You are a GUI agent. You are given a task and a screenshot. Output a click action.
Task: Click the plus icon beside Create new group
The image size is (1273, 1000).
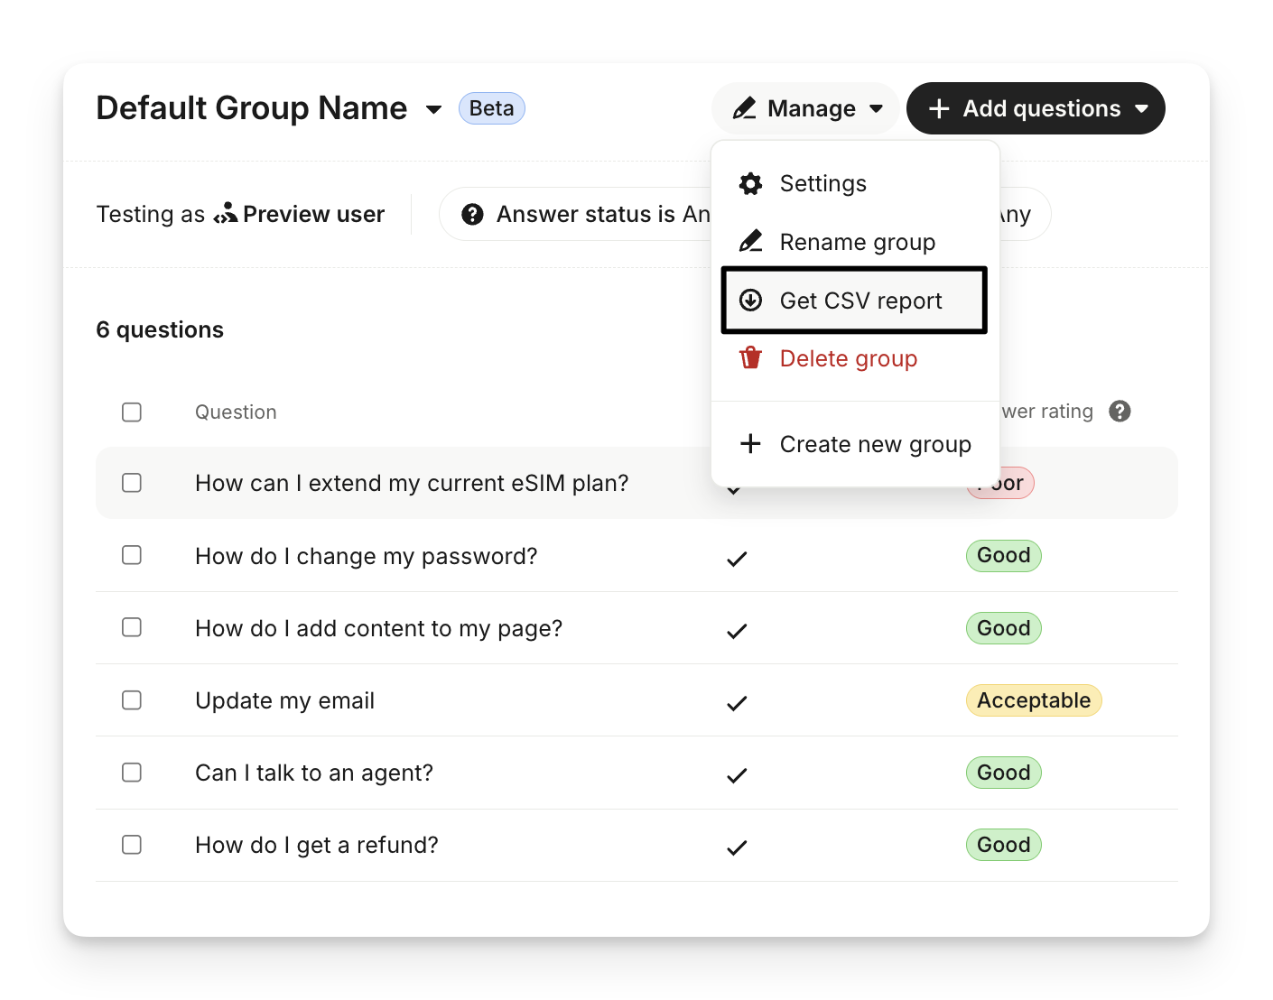[x=750, y=444]
